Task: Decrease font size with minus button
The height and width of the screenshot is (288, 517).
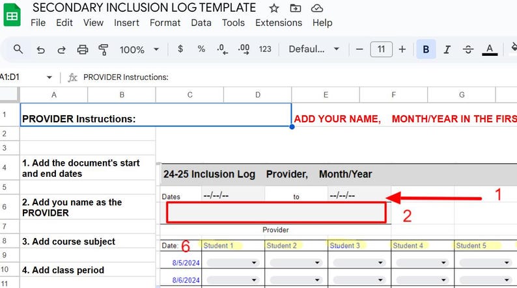Action: click(x=359, y=49)
